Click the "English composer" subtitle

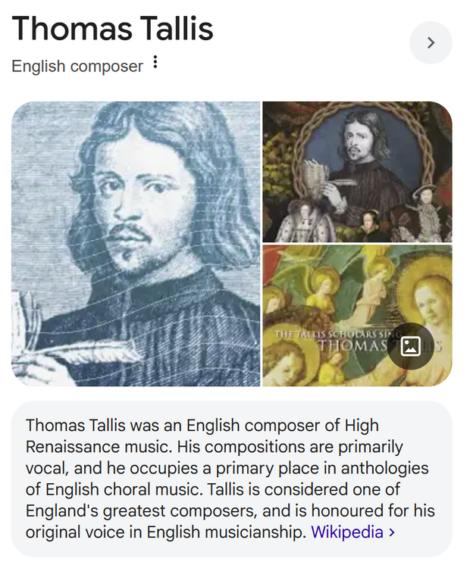coord(77,67)
